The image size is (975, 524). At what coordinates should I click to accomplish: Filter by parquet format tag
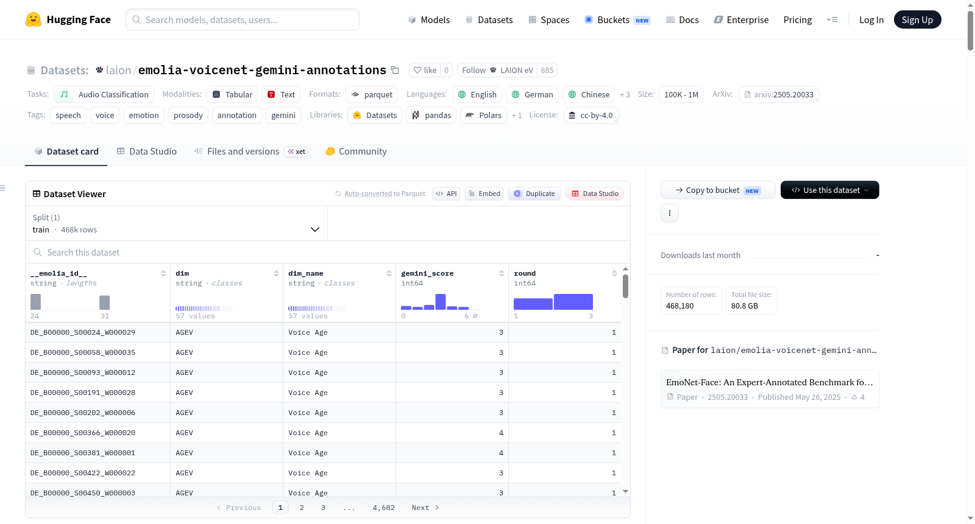pyautogui.click(x=372, y=94)
